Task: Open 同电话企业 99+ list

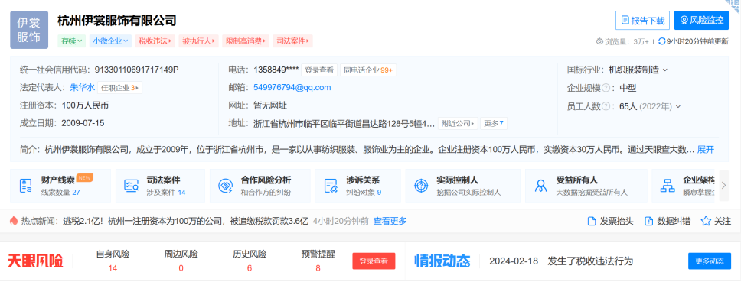Action: click(x=368, y=70)
